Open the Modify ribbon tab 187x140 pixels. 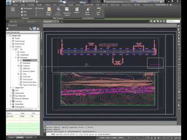(x=39, y=5)
